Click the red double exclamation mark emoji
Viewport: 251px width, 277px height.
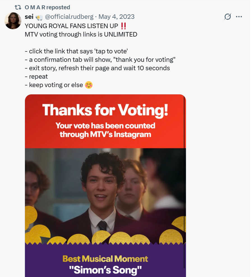(123, 26)
